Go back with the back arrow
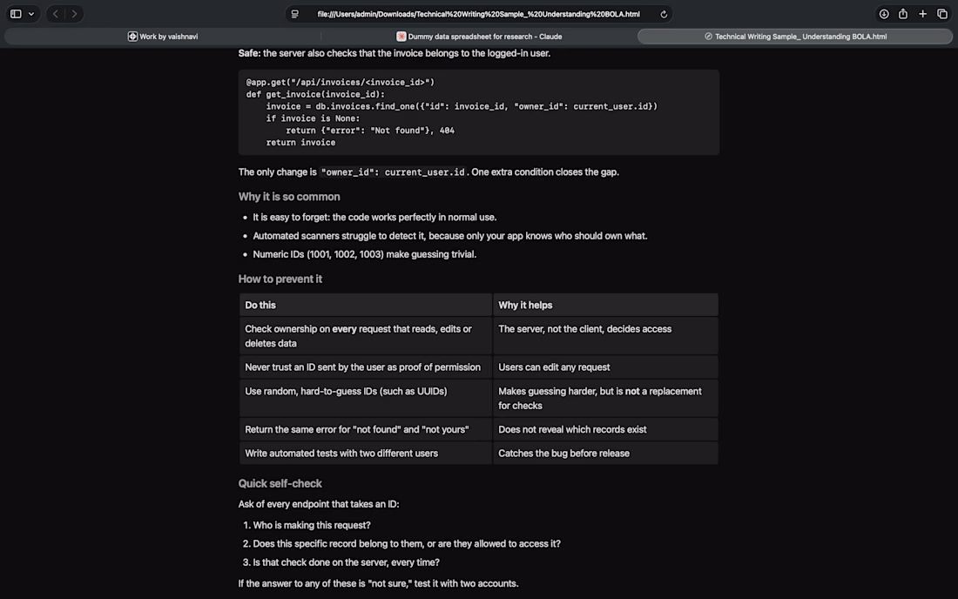Image resolution: width=958 pixels, height=599 pixels. click(x=56, y=14)
